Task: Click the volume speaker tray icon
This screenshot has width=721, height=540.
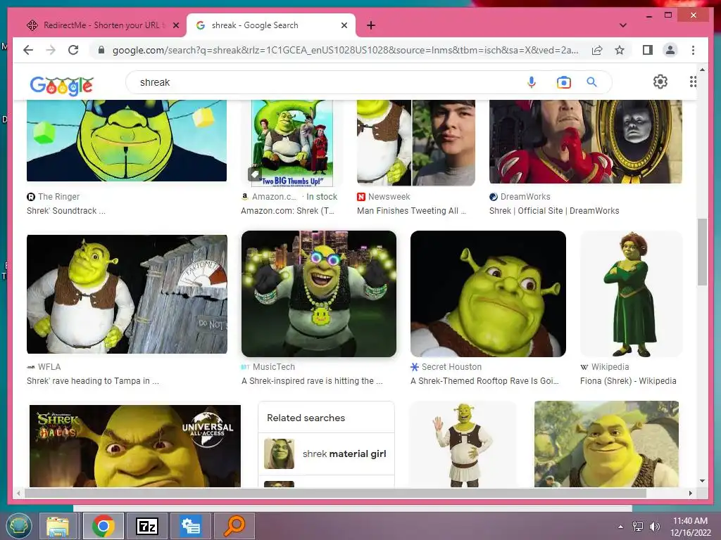Action: coord(654,527)
